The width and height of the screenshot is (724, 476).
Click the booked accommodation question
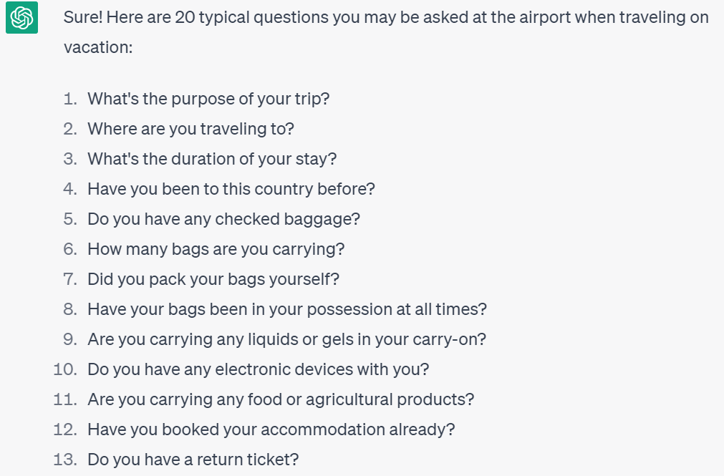coord(271,429)
